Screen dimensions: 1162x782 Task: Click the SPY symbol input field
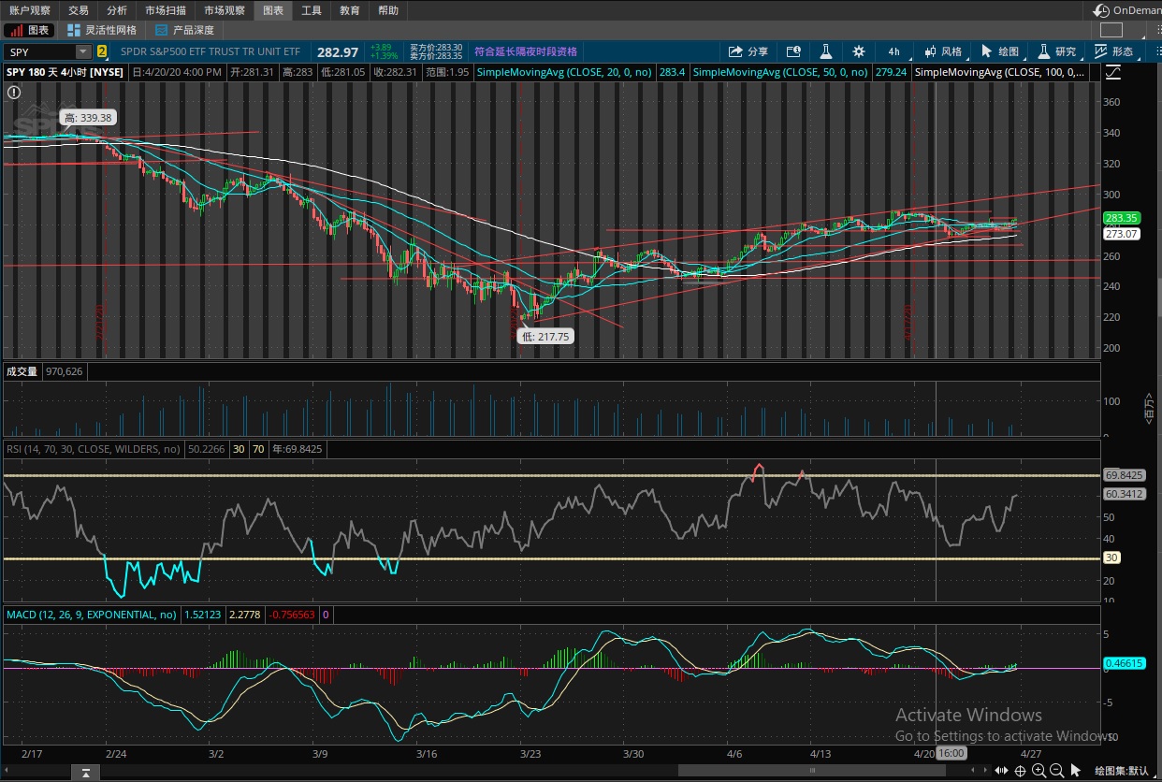point(39,52)
